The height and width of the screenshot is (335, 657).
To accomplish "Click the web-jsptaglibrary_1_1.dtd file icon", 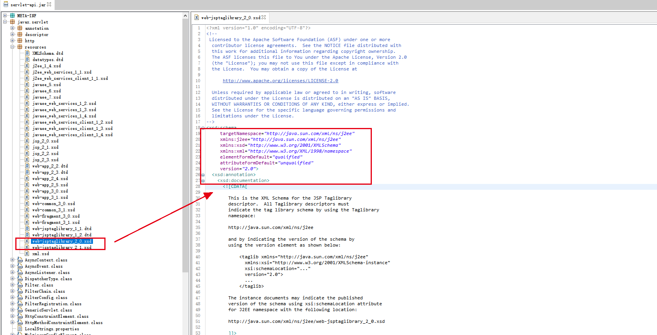I will point(27,229).
